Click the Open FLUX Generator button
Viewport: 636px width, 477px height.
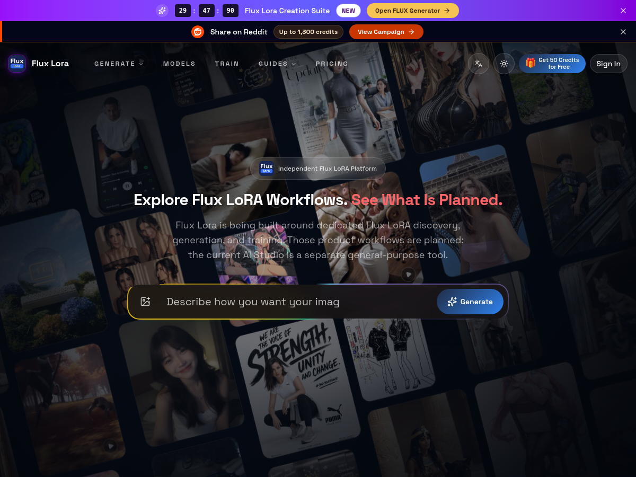[413, 11]
